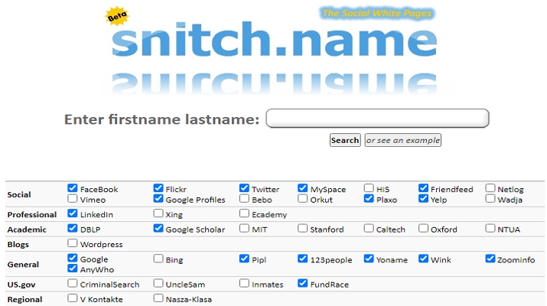
Task: Untick the LinkedIn checkbox
Action: tap(73, 213)
